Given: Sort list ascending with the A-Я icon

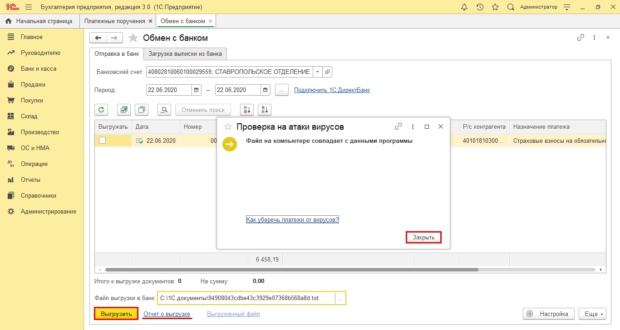Looking at the screenshot, I should coord(246,110).
